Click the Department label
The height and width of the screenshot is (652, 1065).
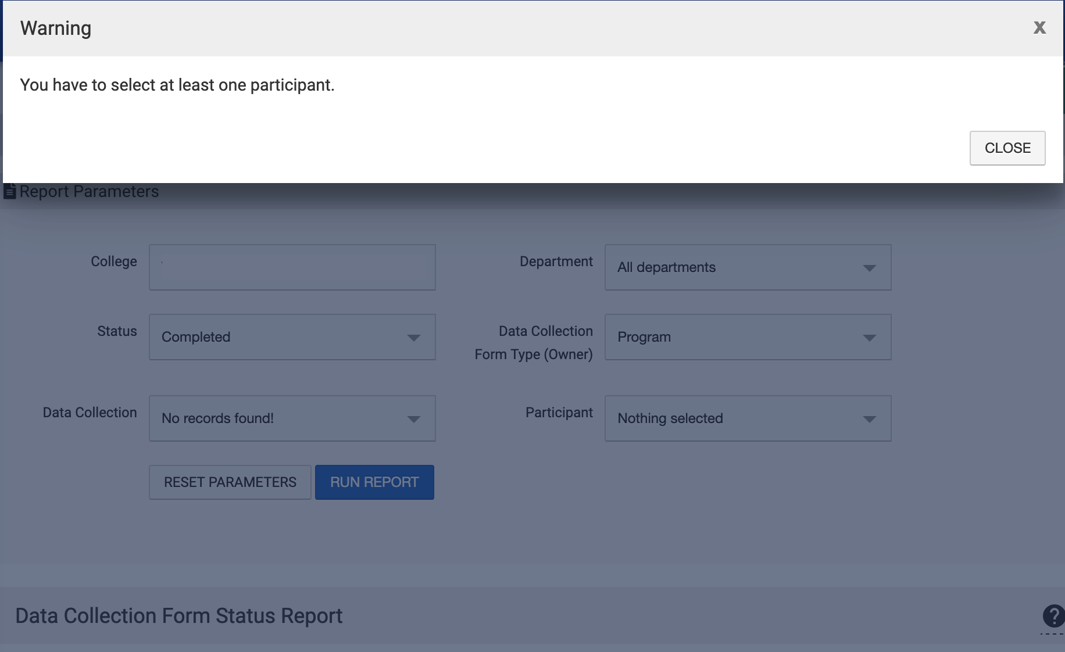(x=556, y=261)
